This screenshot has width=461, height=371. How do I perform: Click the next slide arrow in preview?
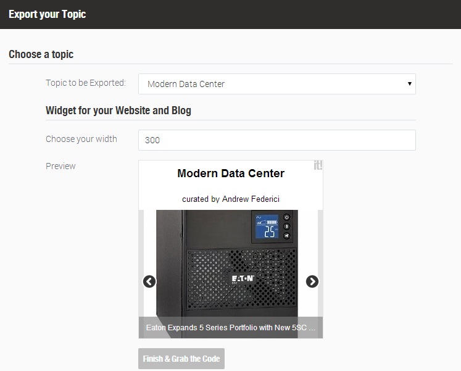click(x=312, y=281)
